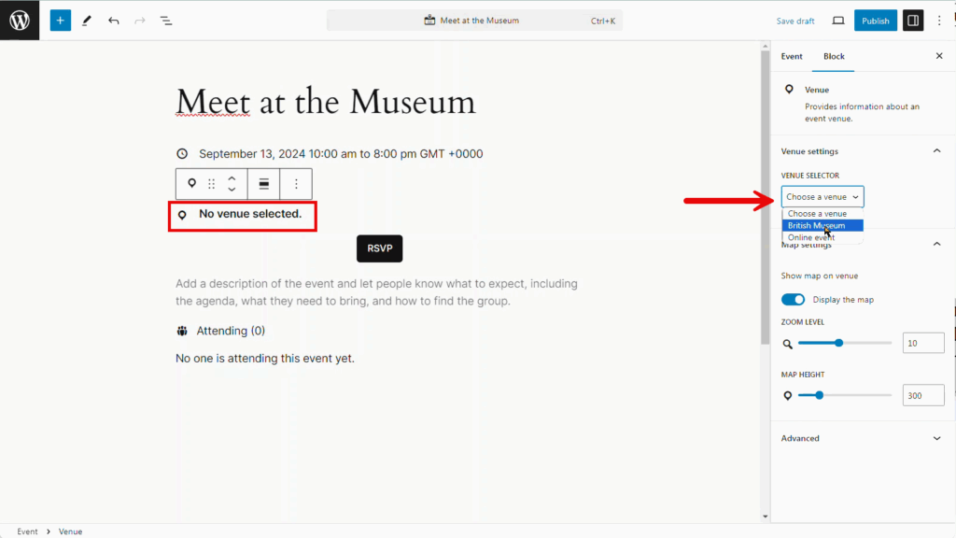Expand the Advanced section
The height and width of the screenshot is (538, 956).
click(936, 438)
